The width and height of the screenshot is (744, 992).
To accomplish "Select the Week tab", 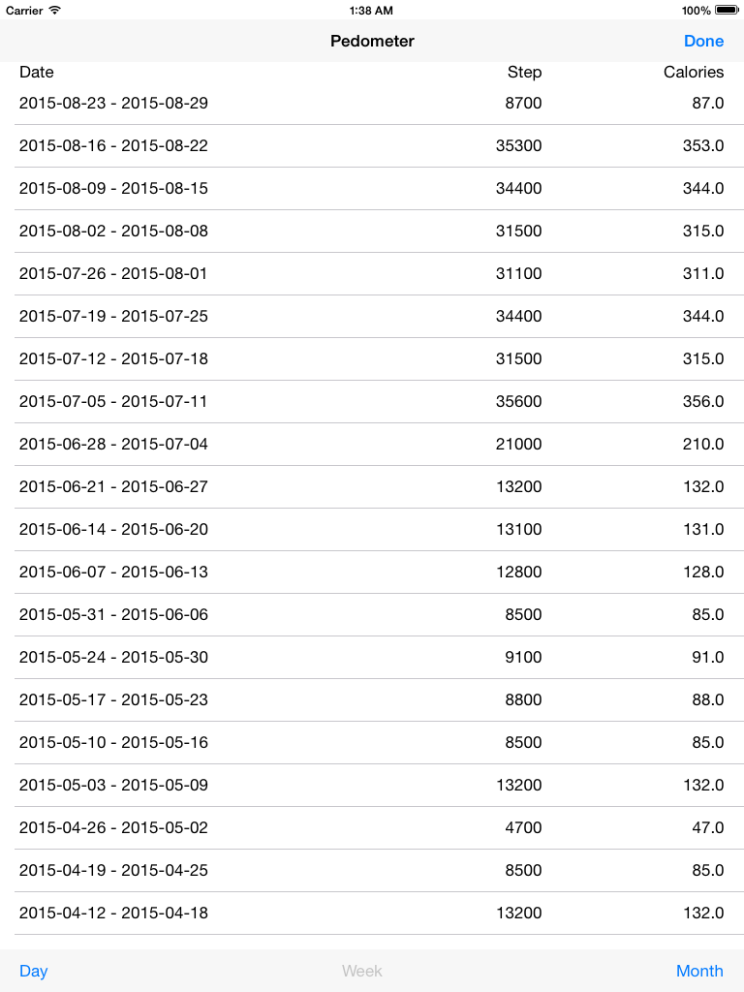I will [362, 971].
